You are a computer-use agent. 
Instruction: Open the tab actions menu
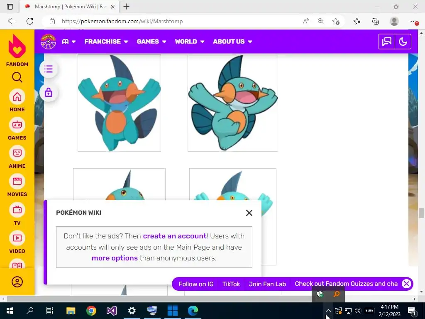tap(10, 7)
